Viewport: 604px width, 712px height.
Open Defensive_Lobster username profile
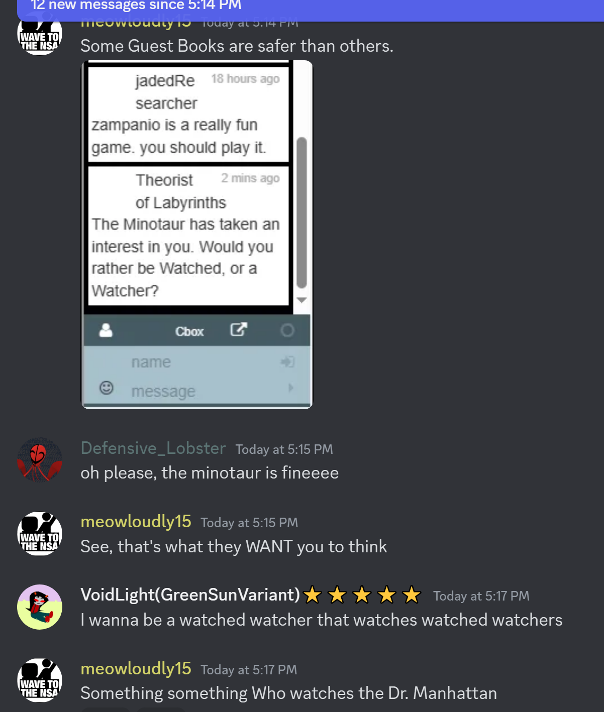click(x=153, y=448)
